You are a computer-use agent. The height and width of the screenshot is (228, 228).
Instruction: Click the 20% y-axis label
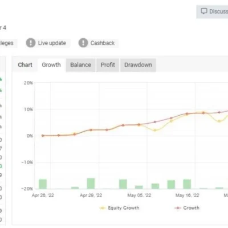[x=28, y=83]
